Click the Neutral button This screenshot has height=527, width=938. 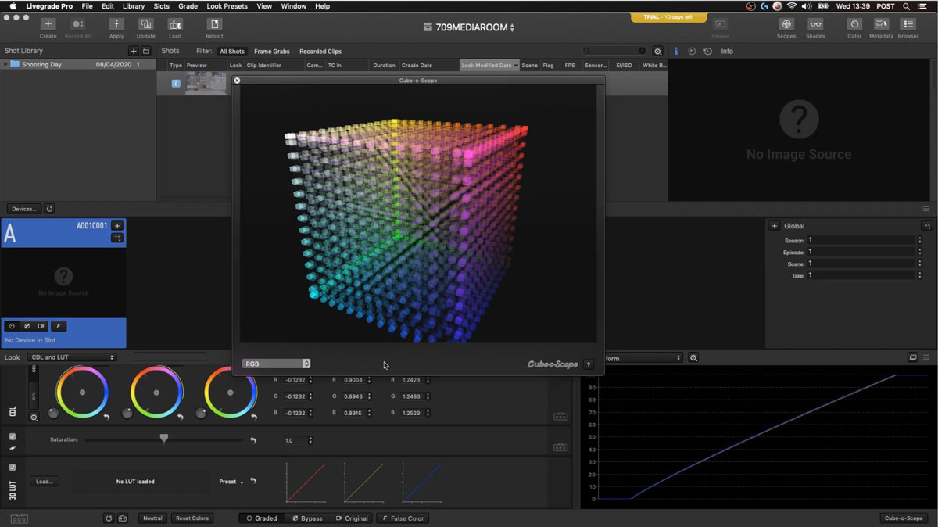pyautogui.click(x=152, y=518)
